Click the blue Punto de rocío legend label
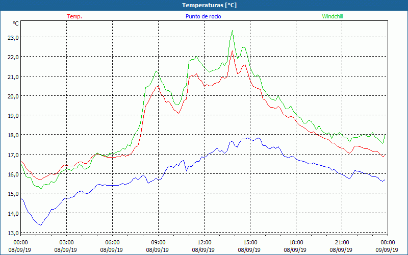 [x=203, y=16]
